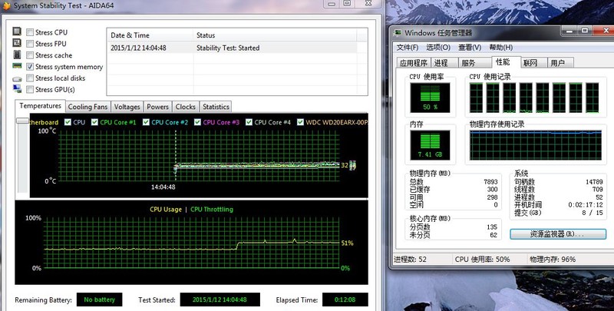Switch to the Temperatures tab
This screenshot has height=311, width=614.
40,106
